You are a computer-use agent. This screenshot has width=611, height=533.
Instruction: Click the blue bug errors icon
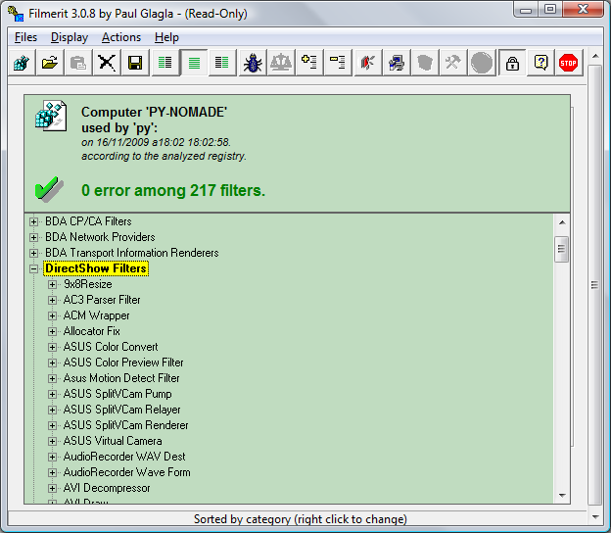(253, 63)
